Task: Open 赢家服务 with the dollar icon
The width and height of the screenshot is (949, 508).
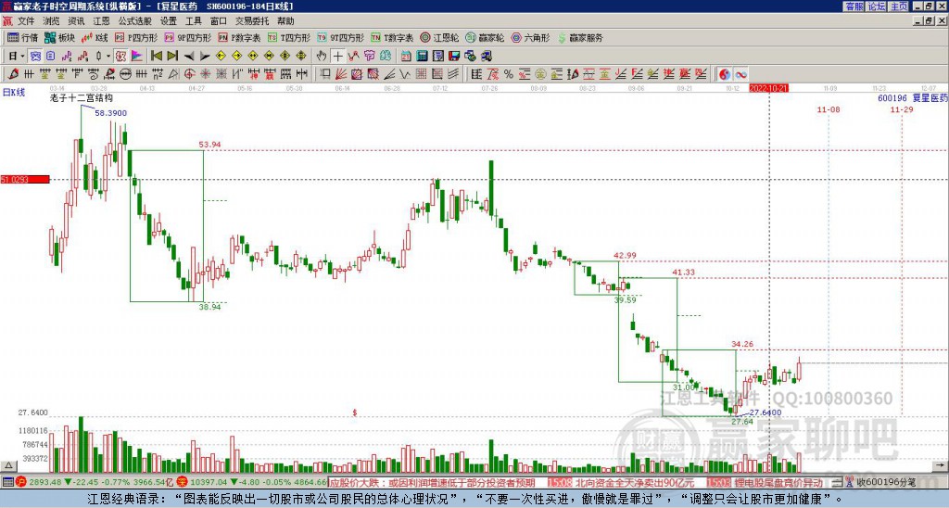Action: coord(580,37)
